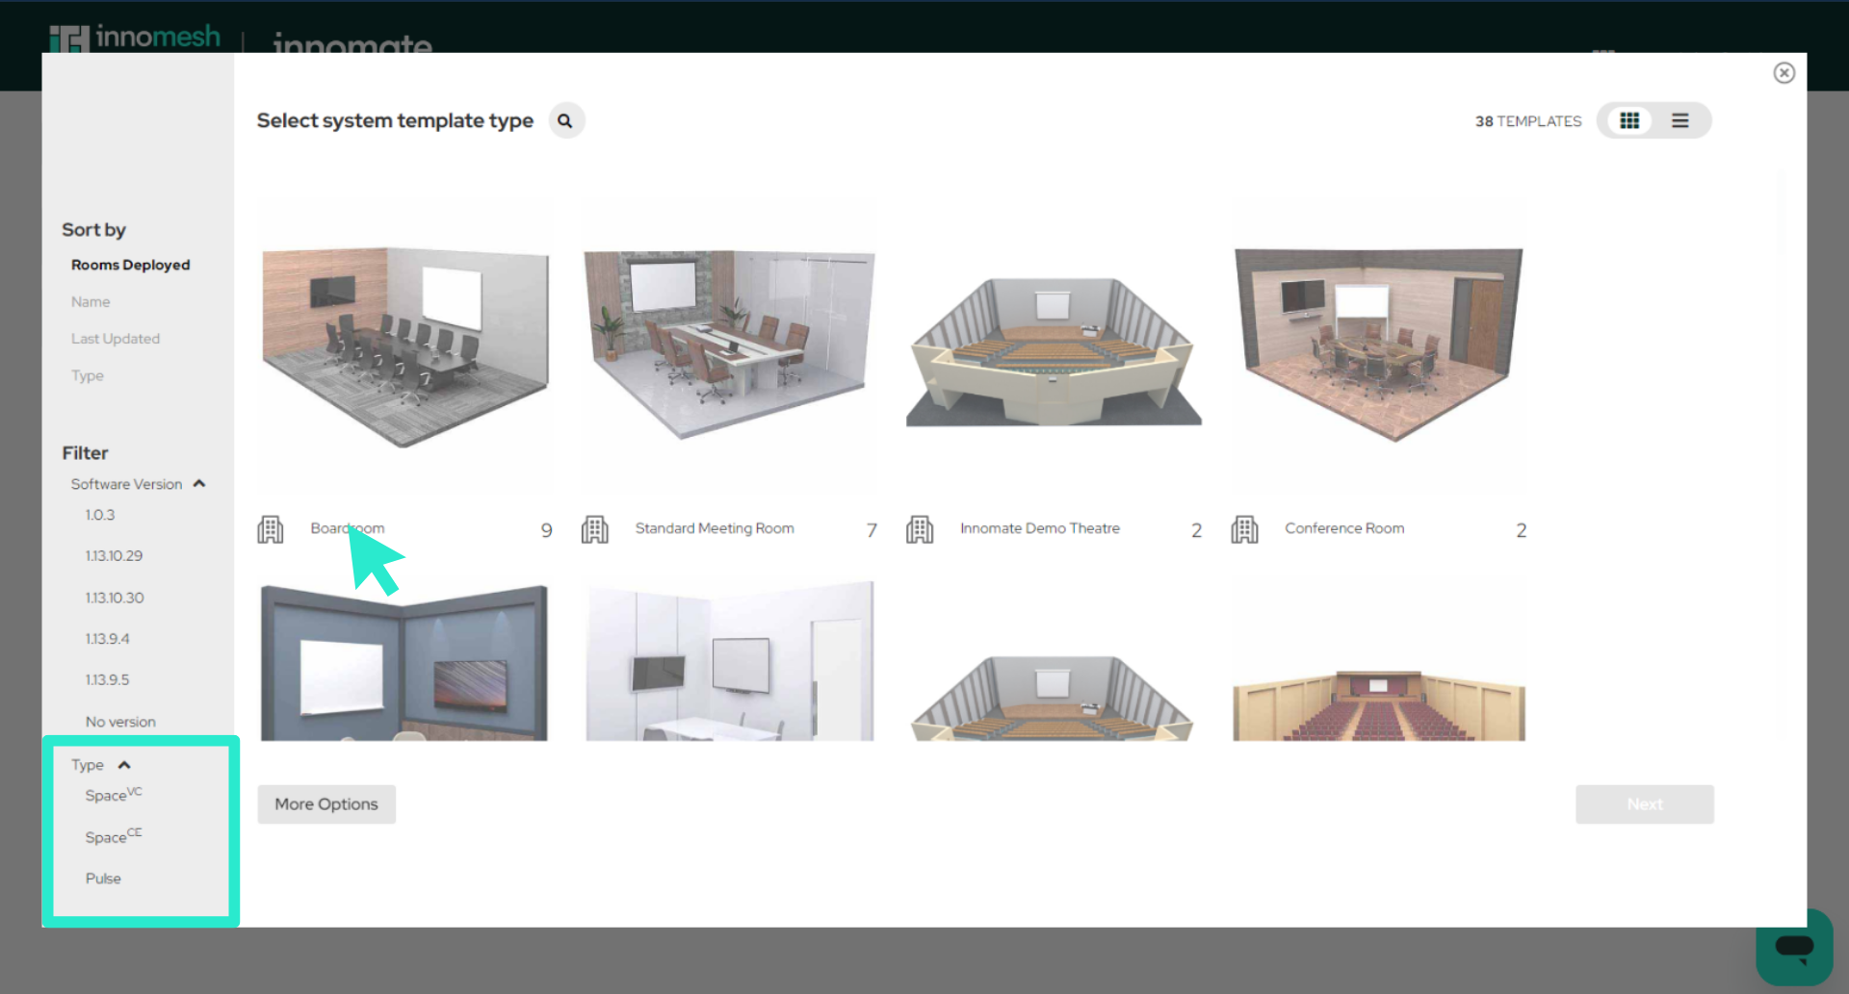This screenshot has width=1849, height=994.
Task: Click the building icon next to Innomate Demo Theatre
Action: [920, 528]
